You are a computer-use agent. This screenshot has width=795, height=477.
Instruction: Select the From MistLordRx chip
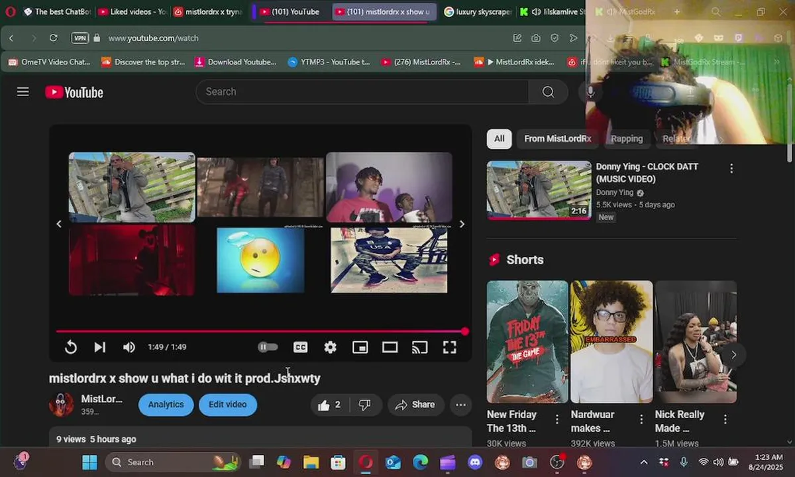557,138
